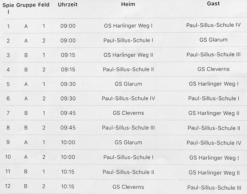This screenshot has height=194, width=247.
Task: Click GS Cleverns home cell in match 7
Action: (x=128, y=113)
